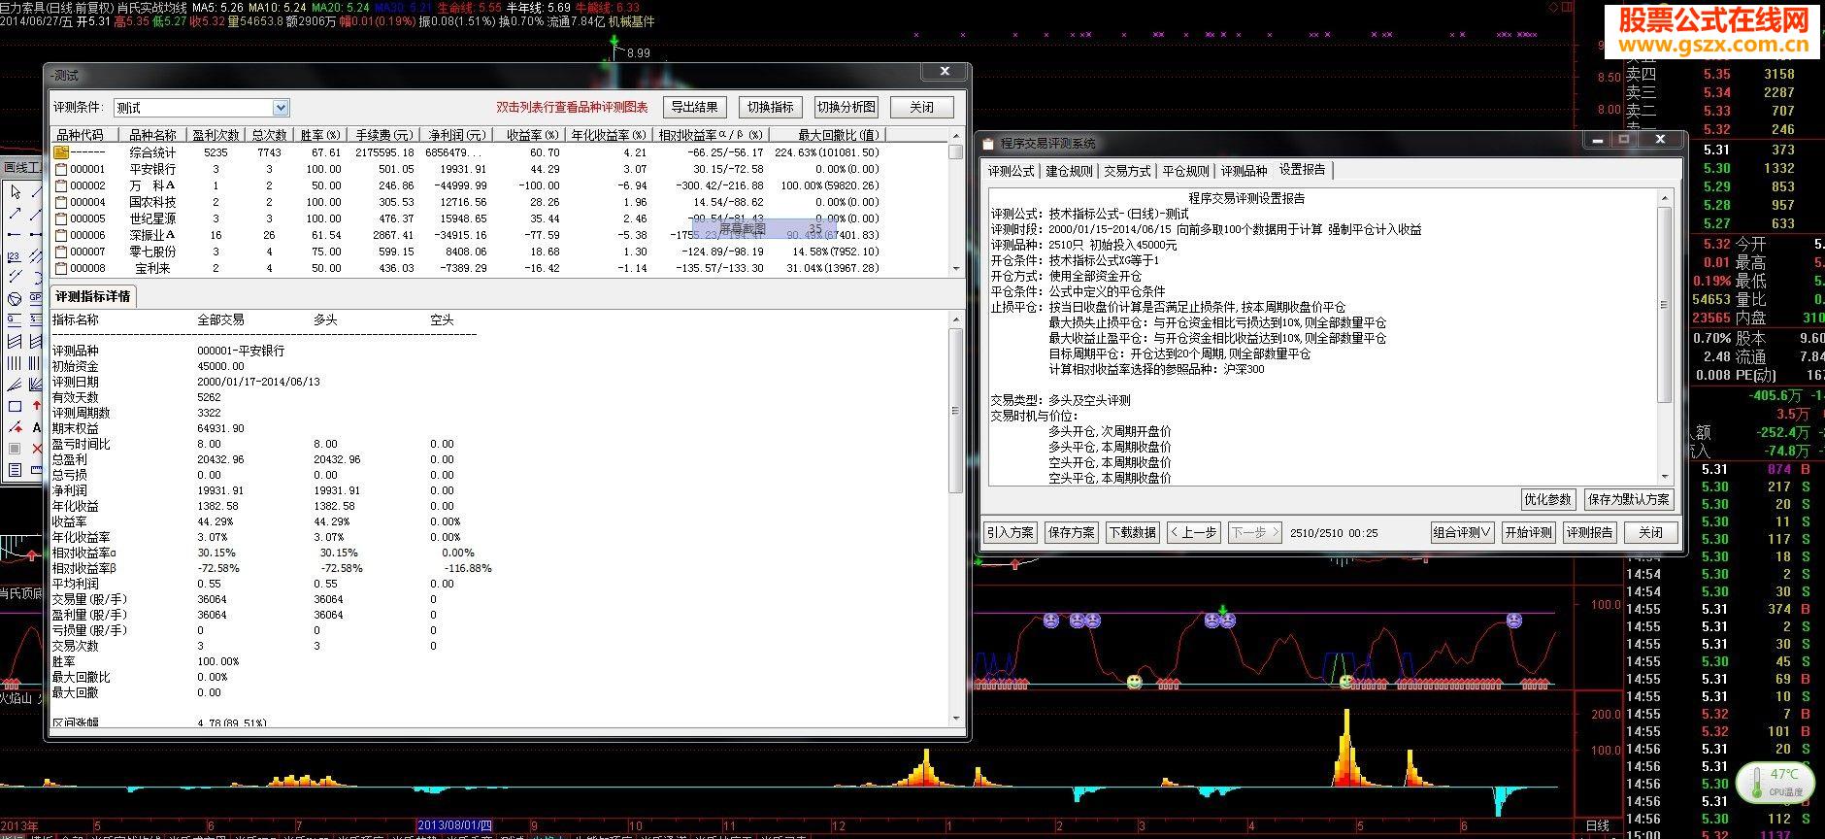Viewport: 1825px width, 839px height.
Task: Switch to the 评测品种 tab
Action: tap(1244, 171)
